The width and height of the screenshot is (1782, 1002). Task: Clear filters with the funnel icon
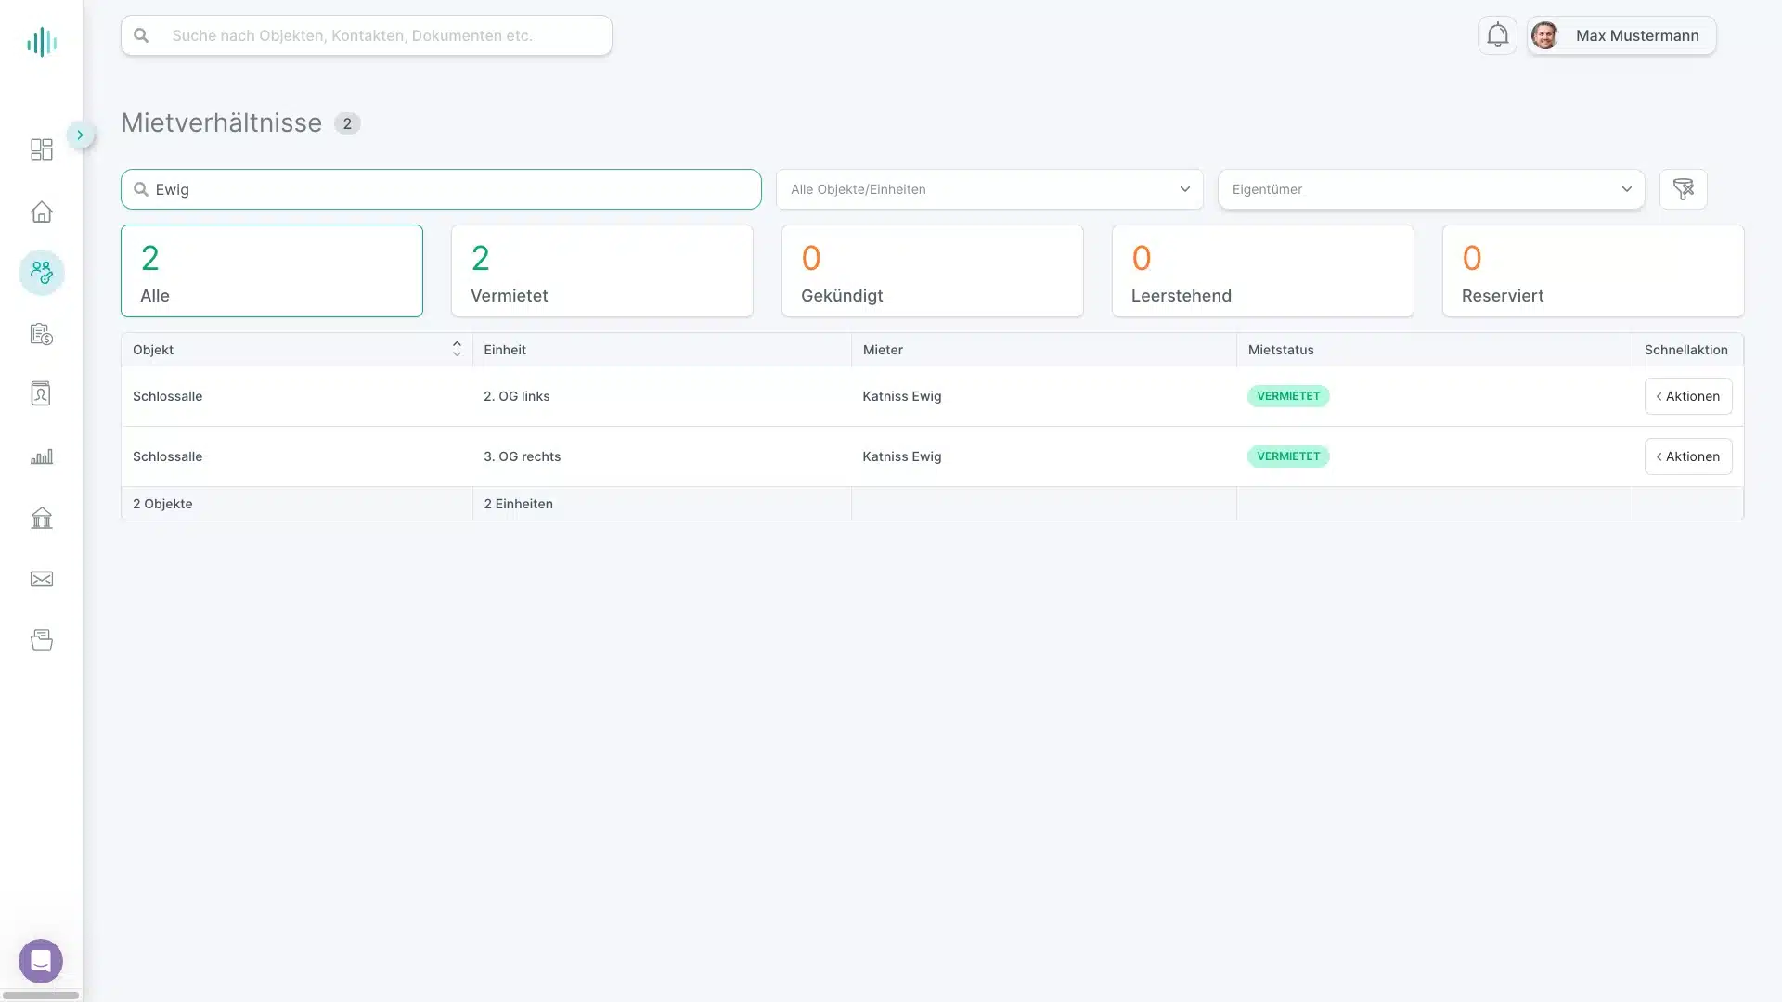[1683, 189]
